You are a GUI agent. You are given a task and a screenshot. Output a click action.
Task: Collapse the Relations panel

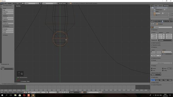pyautogui.click(x=154, y=47)
